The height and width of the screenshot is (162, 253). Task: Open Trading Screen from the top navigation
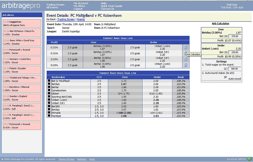coord(55,5)
